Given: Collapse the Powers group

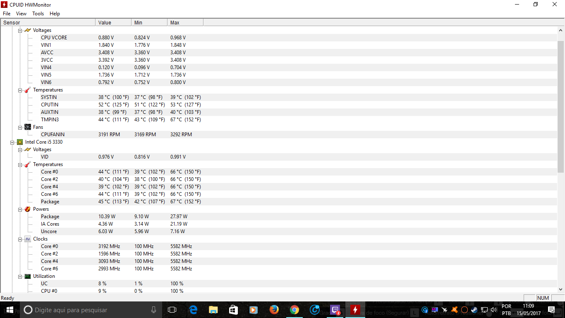Looking at the screenshot, I should (20, 209).
